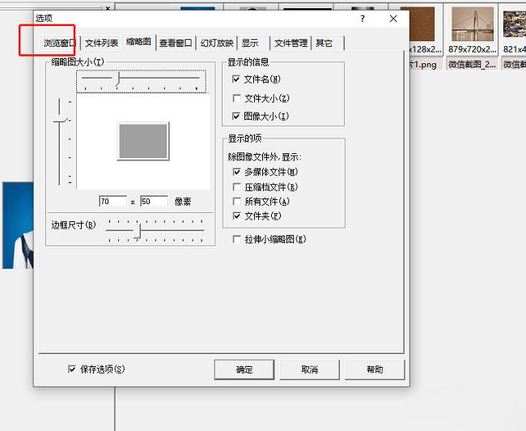Toggle the 保存选项 checkbox
Viewport: 526px width, 431px height.
pyautogui.click(x=73, y=369)
